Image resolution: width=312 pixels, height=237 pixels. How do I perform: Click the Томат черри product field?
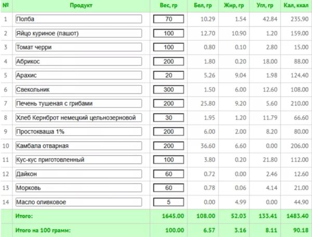pos(79,47)
